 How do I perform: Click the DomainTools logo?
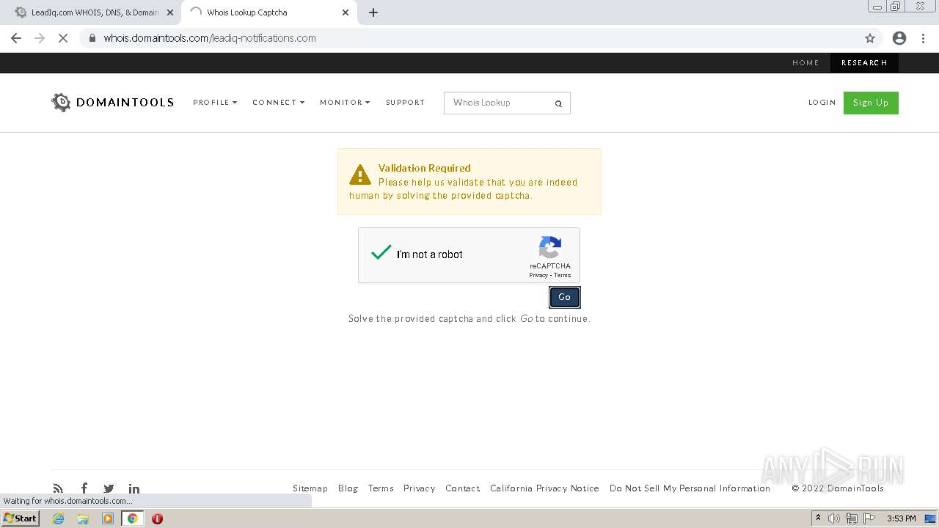click(x=112, y=103)
